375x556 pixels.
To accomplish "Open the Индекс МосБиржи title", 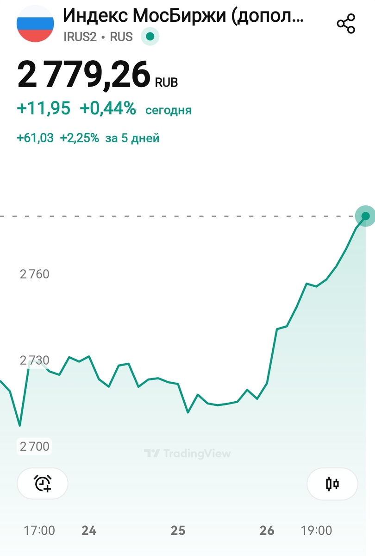I will (184, 16).
